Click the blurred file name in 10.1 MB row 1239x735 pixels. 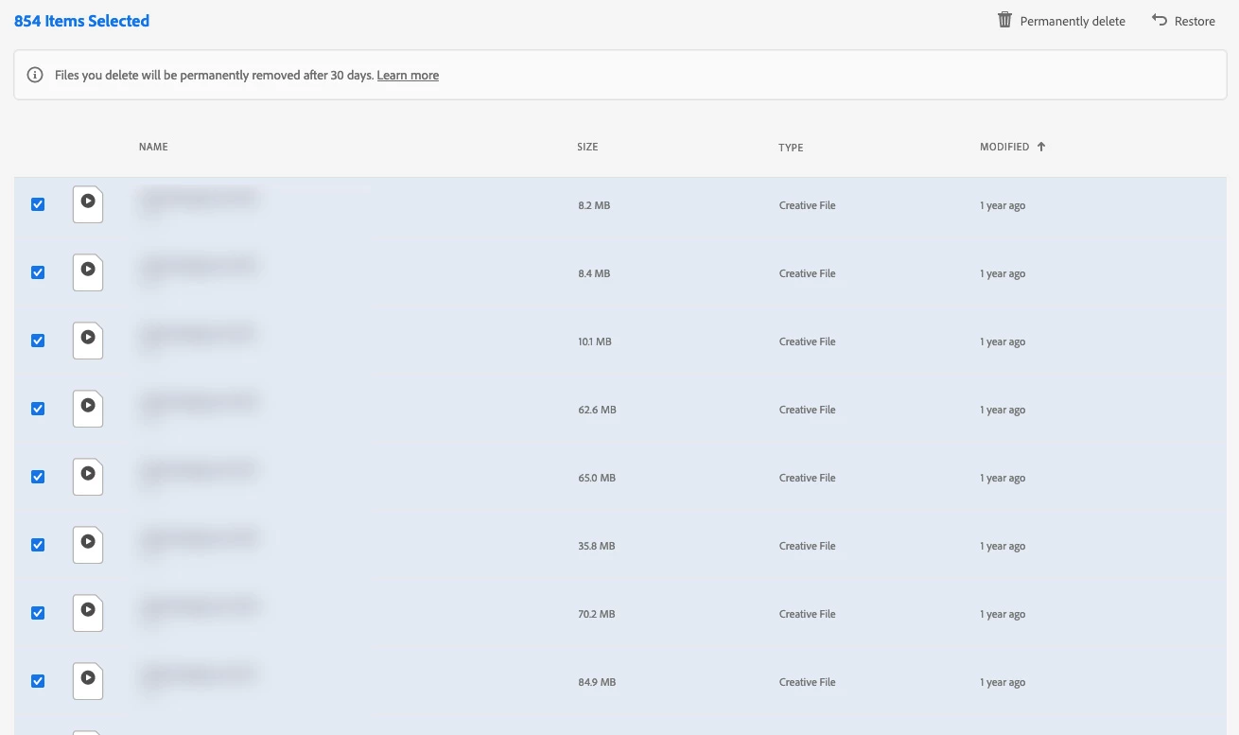tap(198, 335)
